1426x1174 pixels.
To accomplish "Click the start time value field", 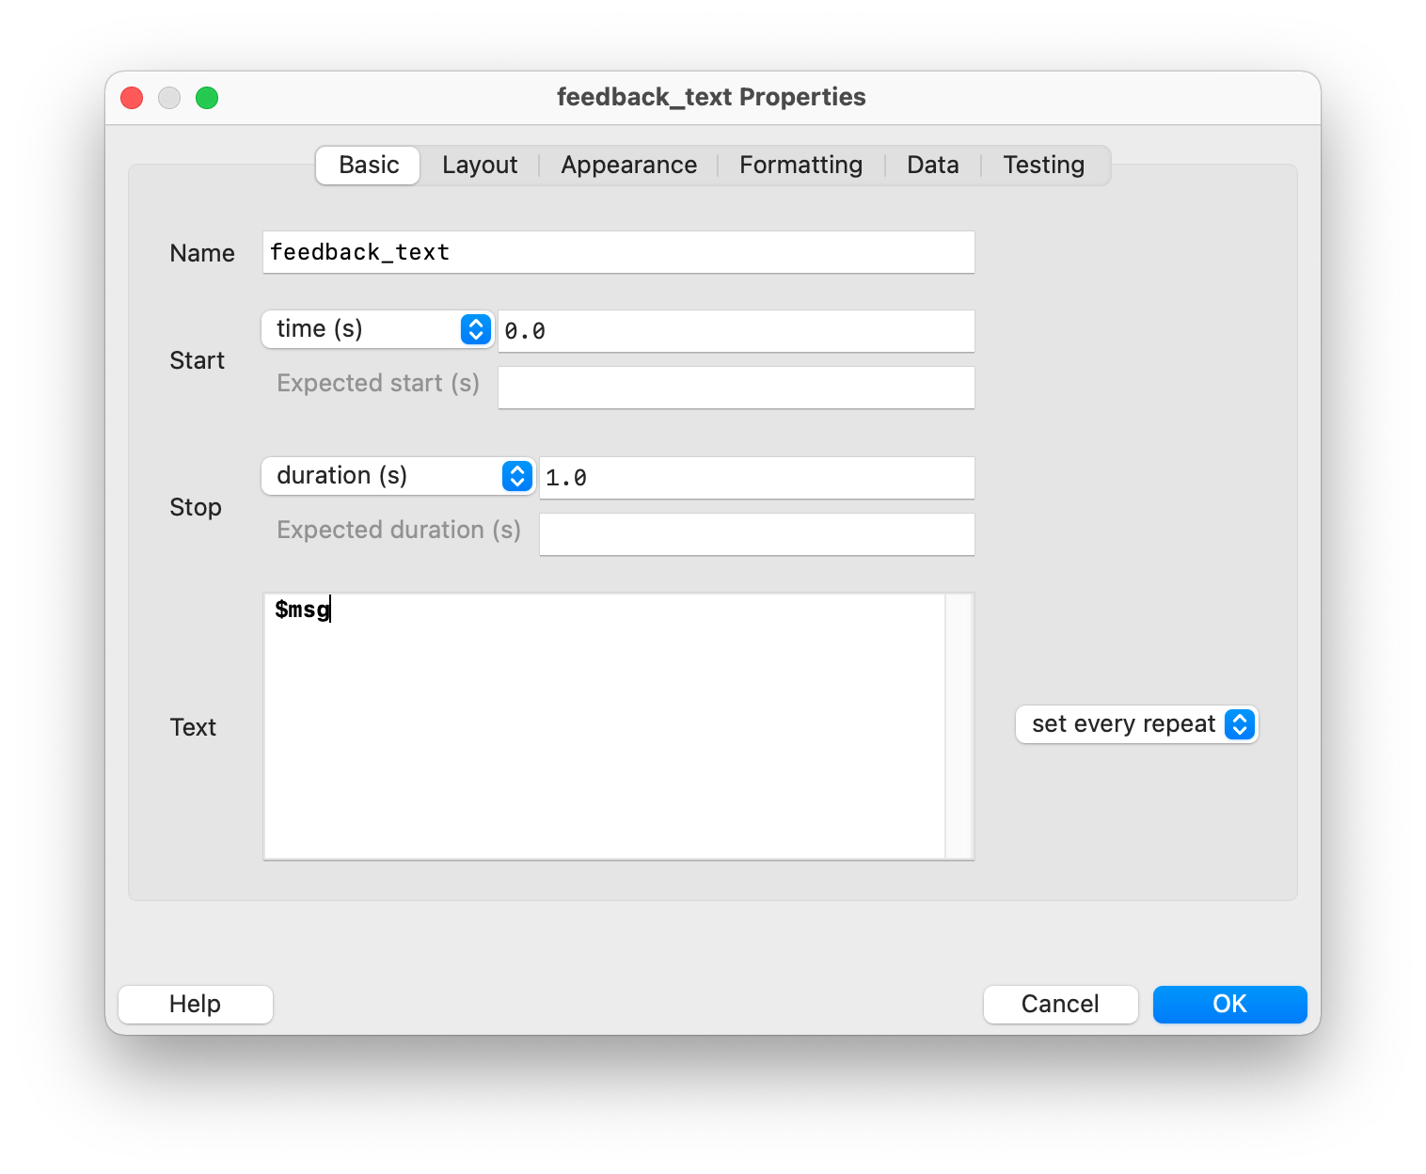I will coord(736,331).
